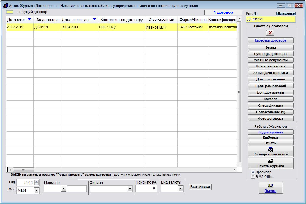Click the vertical scrollbar down arrow
Image resolution: width=306 pixels, height=204 pixels.
click(239, 165)
